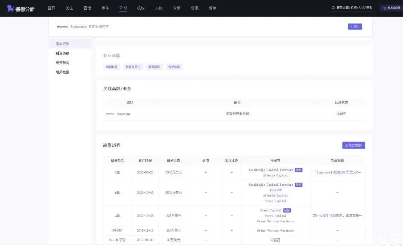This screenshot has width=403, height=246.
Task: Click the 教育科技 tag
Action: click(x=112, y=67)
